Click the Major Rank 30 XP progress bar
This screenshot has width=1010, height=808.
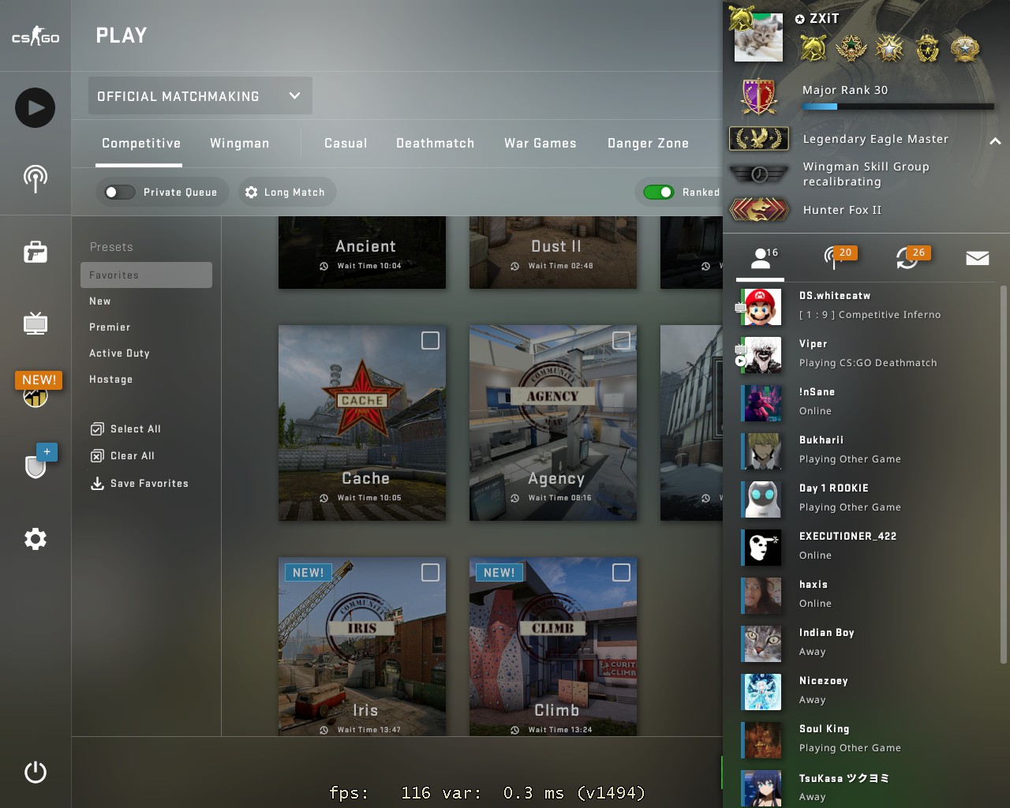[898, 107]
